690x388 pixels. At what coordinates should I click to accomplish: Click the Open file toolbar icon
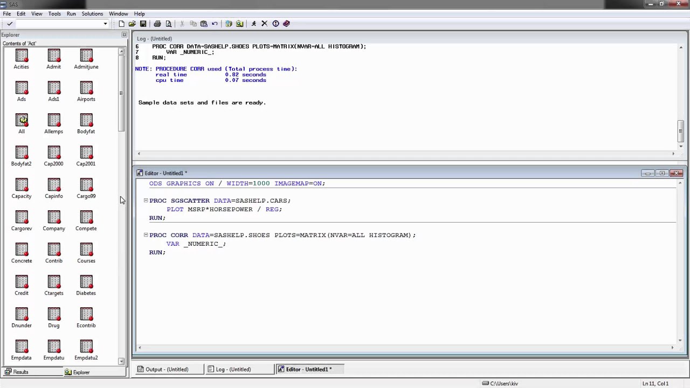pyautogui.click(x=132, y=24)
